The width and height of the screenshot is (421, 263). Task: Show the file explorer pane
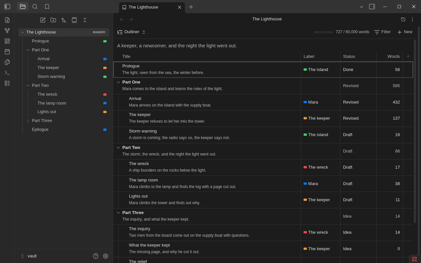click(23, 7)
